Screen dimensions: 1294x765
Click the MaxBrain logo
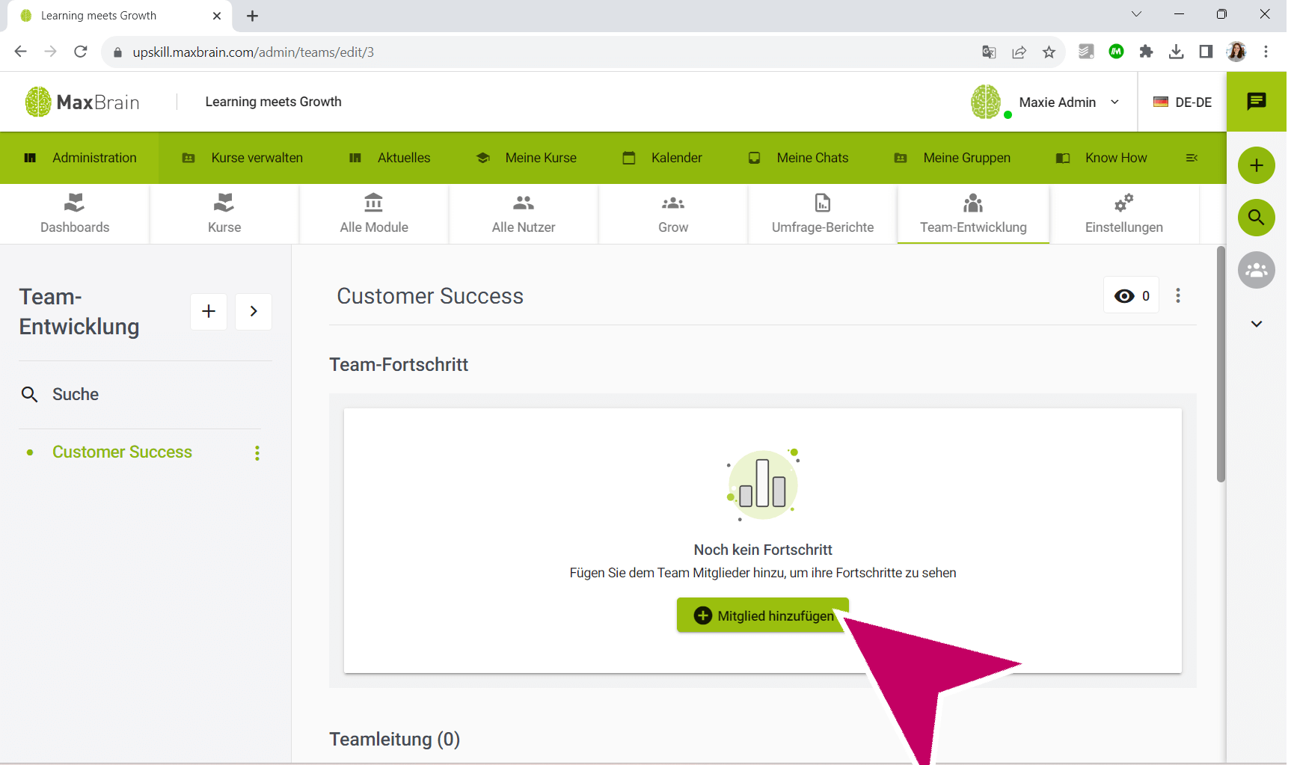82,102
